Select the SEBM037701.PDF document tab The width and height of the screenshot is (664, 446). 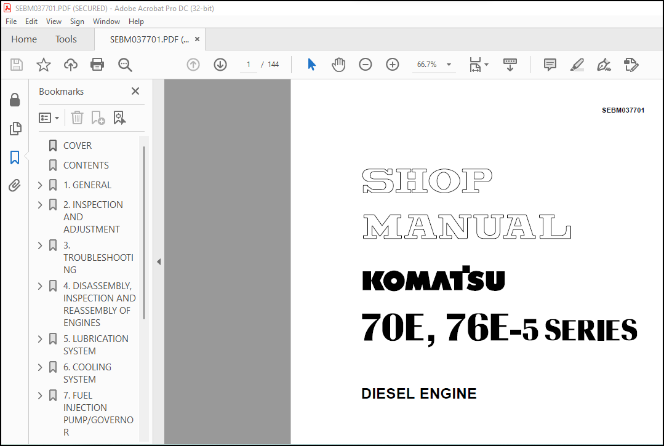tap(149, 39)
